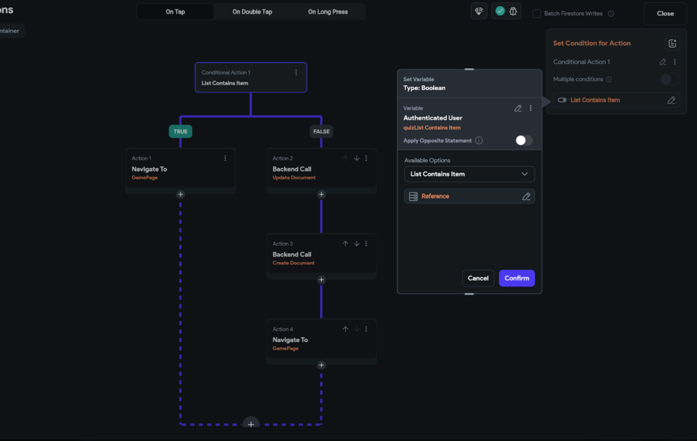Click the pencil icon beside the Variable field
Image resolution: width=697 pixels, height=441 pixels.
pos(518,108)
